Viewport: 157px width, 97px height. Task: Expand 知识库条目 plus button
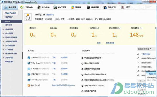coord(141,28)
